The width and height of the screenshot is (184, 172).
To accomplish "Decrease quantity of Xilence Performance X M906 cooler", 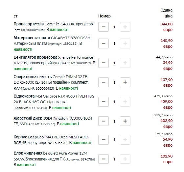I will [103, 63].
